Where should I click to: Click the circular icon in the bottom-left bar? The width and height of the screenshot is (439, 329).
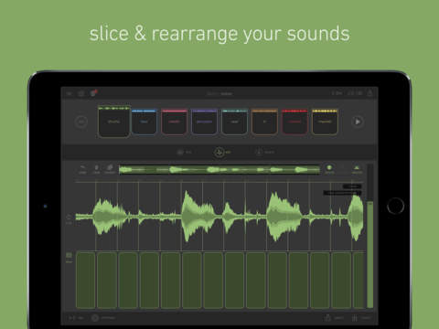coord(95,318)
